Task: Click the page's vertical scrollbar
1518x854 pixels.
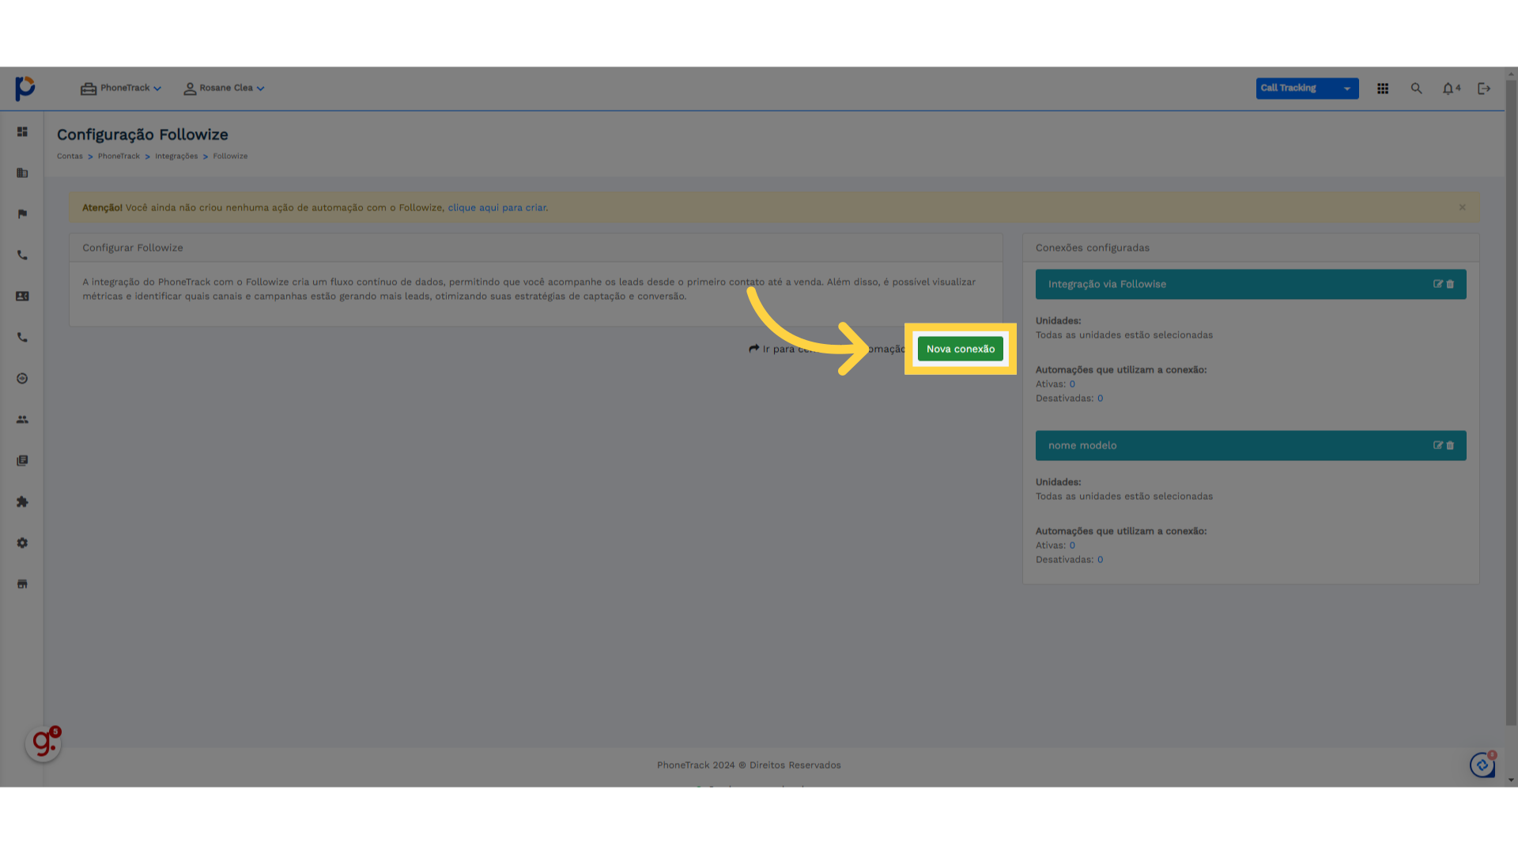Action: coord(1511,402)
